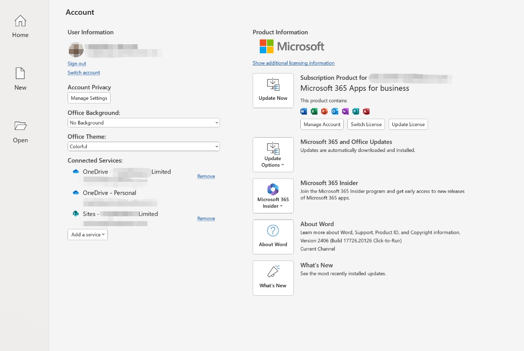The width and height of the screenshot is (524, 351).
Task: Click the About Word question mark icon
Action: pos(273,231)
